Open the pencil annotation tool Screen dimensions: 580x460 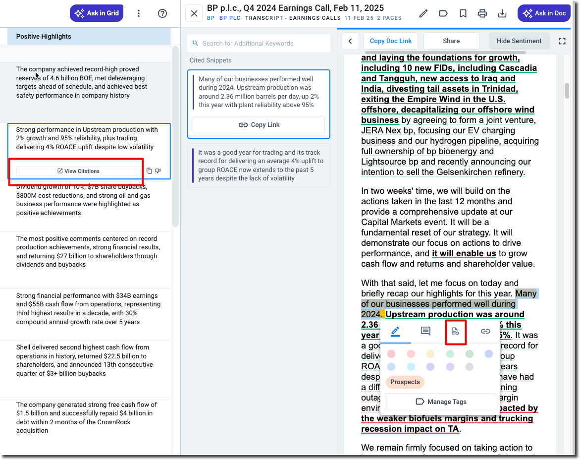click(x=423, y=13)
